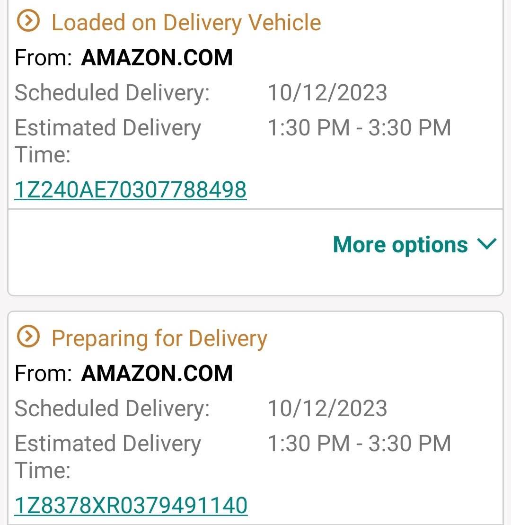
Task: Click the From label in the first card
Action: (44, 58)
